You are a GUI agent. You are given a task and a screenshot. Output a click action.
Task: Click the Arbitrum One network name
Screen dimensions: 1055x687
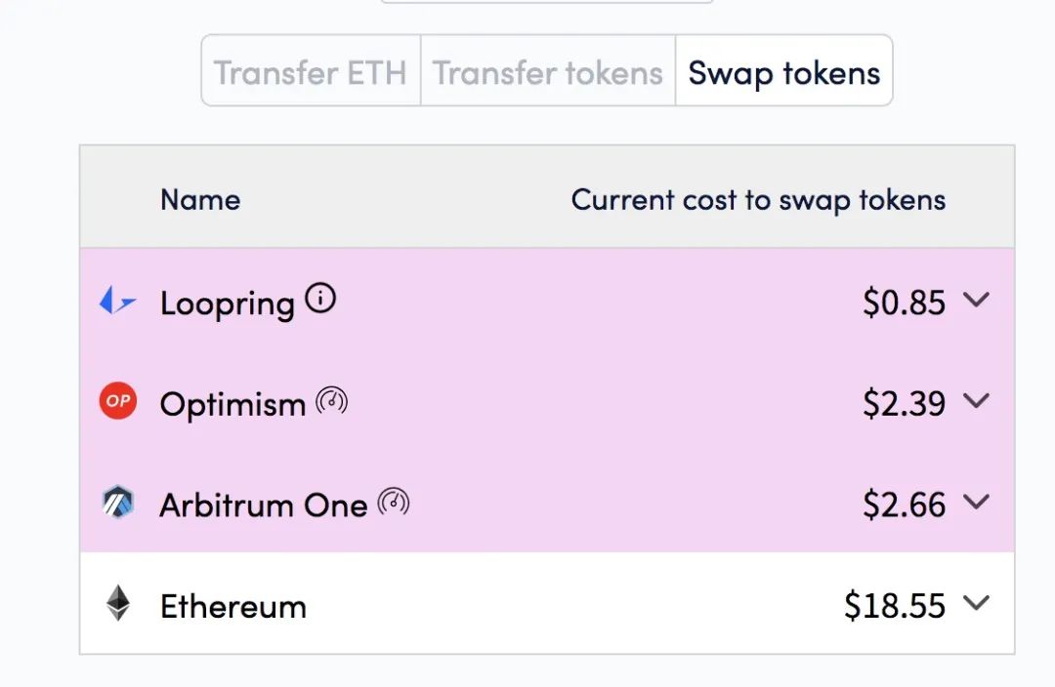click(264, 505)
